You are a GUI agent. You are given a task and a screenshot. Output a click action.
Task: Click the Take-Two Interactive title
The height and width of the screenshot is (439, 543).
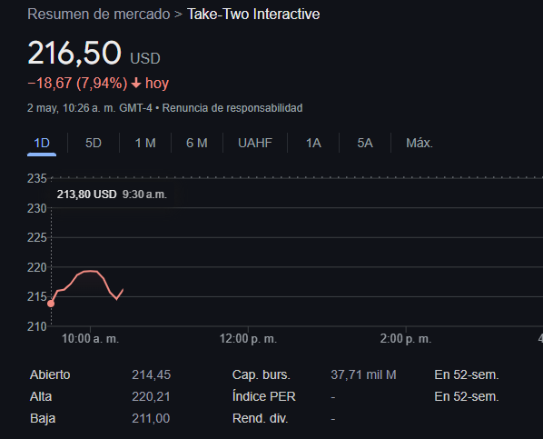[253, 15]
